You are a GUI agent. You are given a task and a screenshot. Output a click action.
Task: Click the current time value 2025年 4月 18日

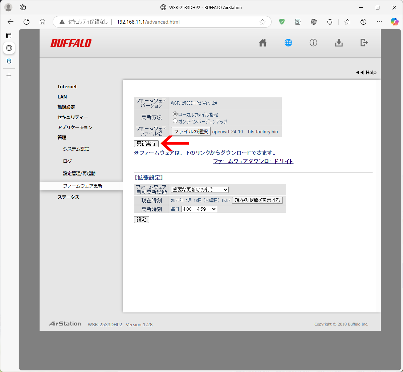pyautogui.click(x=200, y=201)
